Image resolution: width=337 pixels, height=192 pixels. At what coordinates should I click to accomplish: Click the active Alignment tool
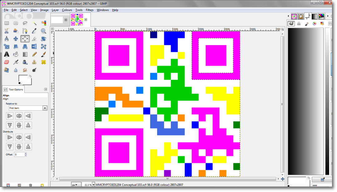(x=25, y=39)
